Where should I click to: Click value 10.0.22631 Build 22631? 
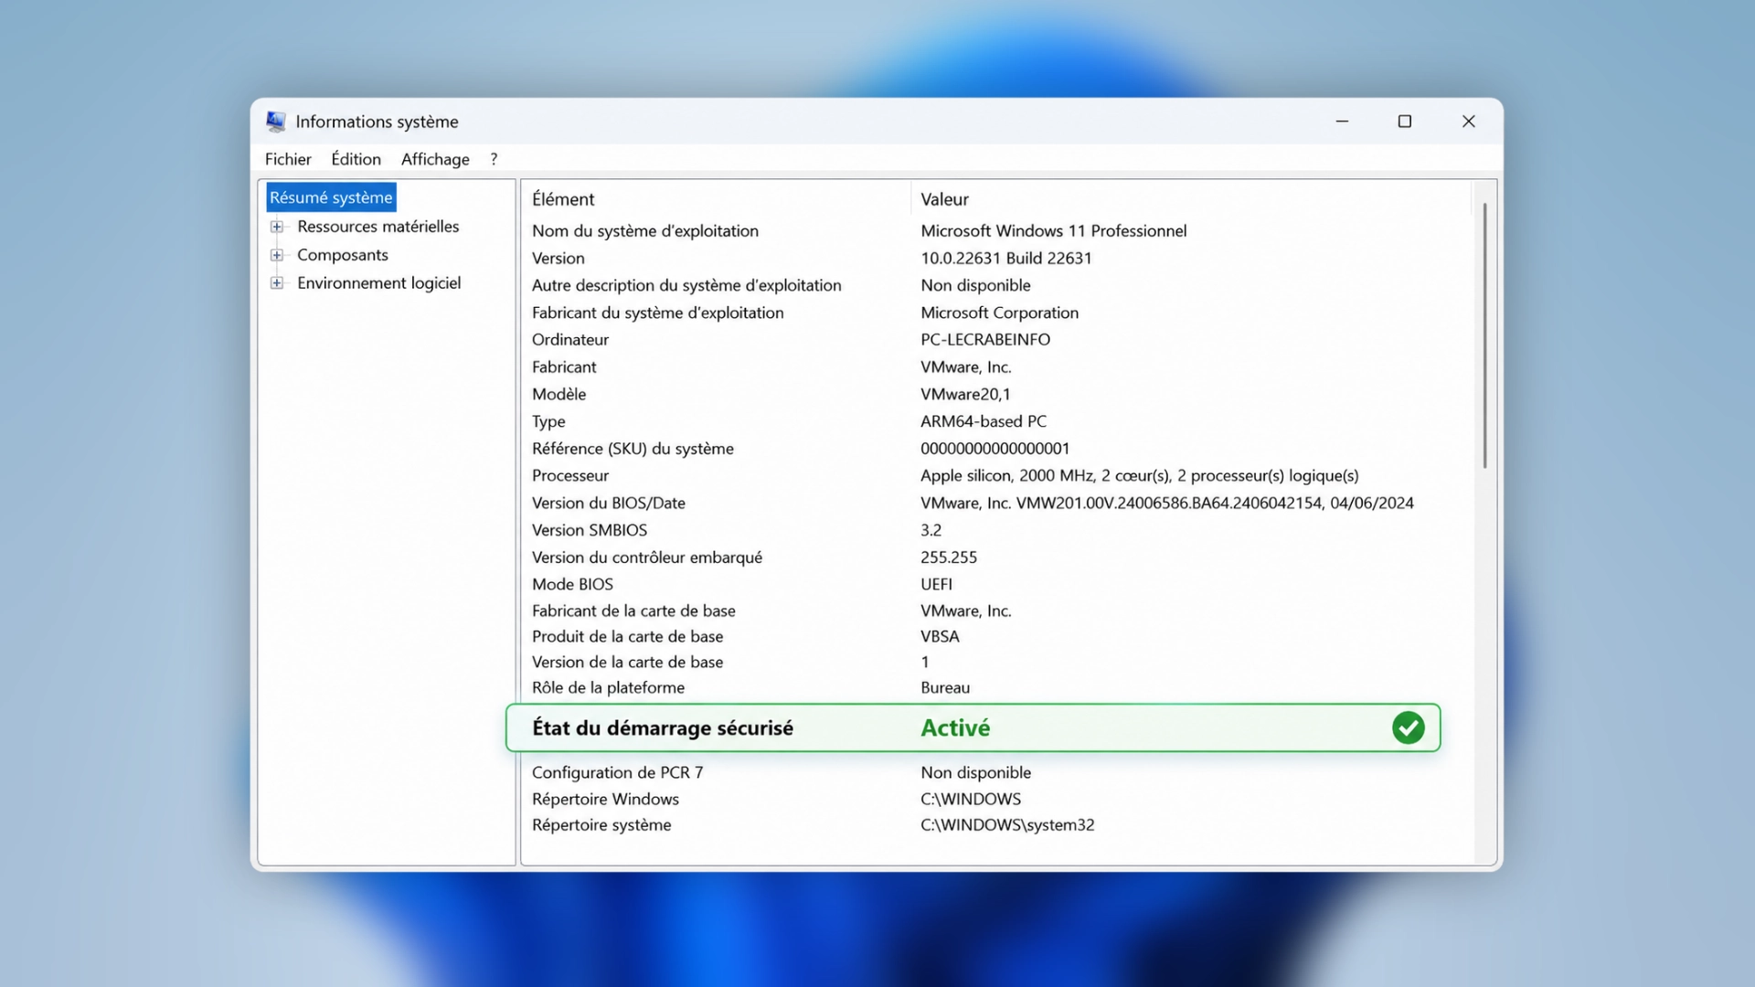pos(1006,259)
